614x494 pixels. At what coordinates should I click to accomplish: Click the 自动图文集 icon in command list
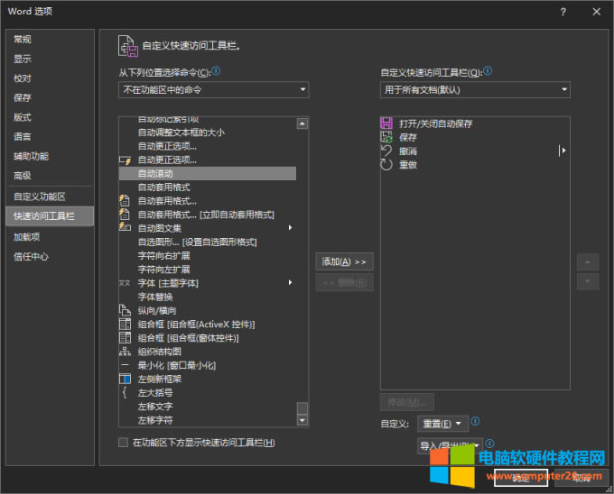(x=126, y=228)
